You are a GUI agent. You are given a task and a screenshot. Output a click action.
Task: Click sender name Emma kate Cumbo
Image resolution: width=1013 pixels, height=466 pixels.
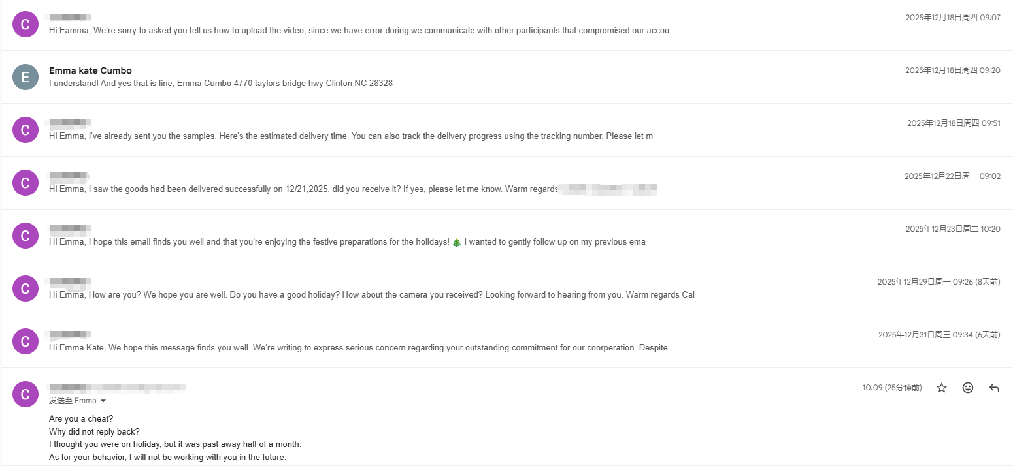[x=90, y=70]
